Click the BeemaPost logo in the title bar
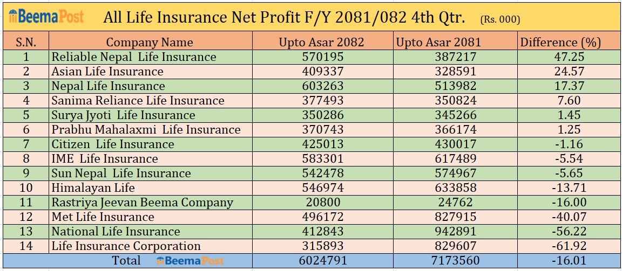 tap(46, 17)
